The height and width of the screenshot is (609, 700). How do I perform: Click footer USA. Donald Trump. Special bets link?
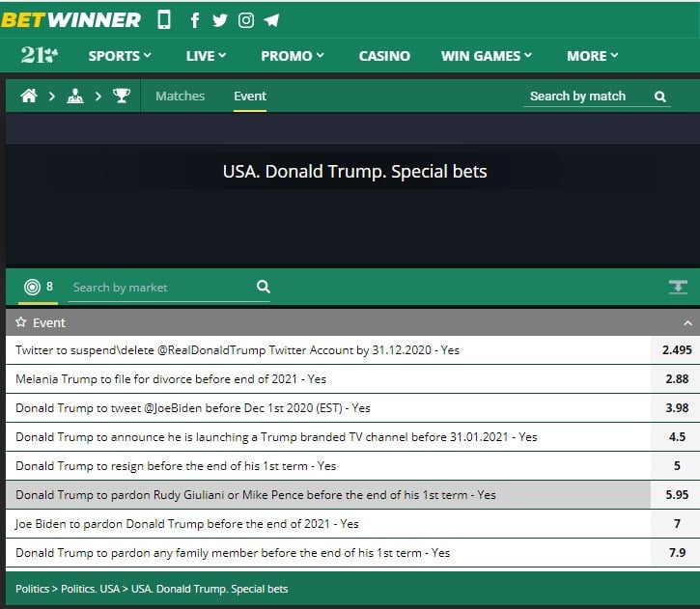coord(210,589)
